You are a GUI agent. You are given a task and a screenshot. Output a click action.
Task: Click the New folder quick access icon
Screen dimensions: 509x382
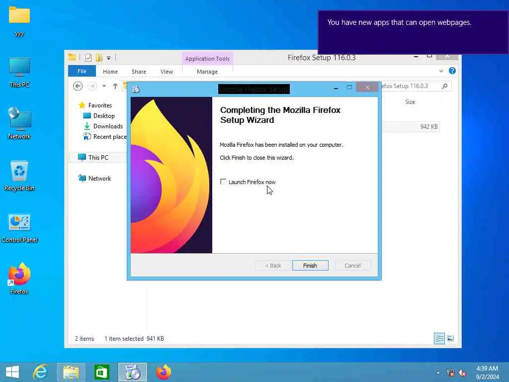(99, 58)
